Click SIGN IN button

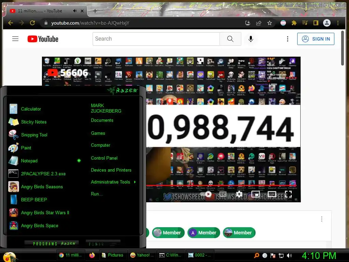click(316, 39)
